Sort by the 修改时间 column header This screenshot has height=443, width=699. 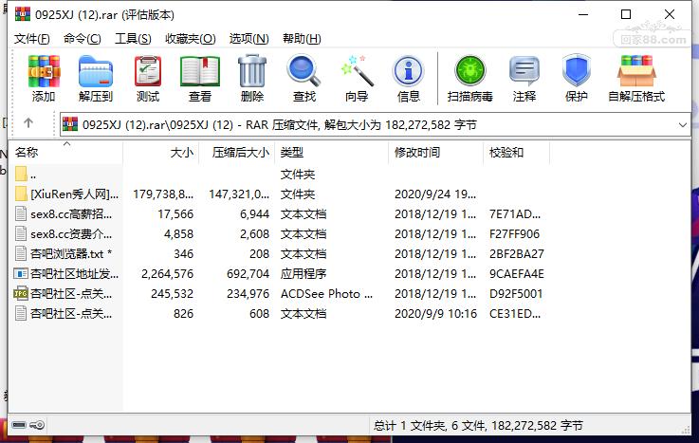(435, 153)
